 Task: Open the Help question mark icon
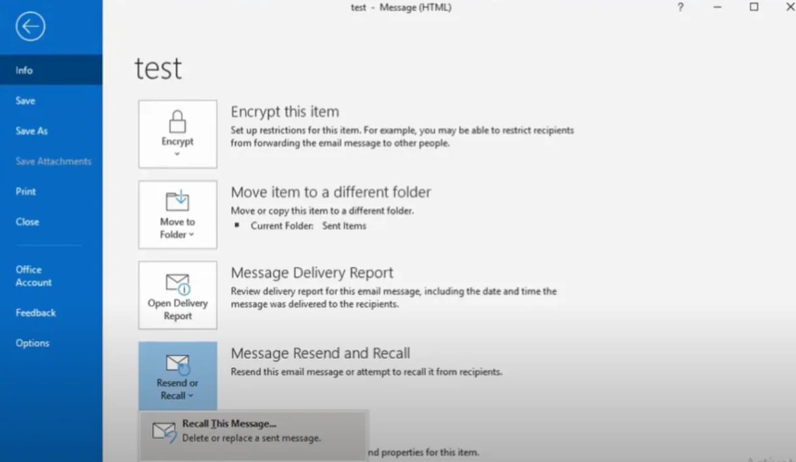681,7
